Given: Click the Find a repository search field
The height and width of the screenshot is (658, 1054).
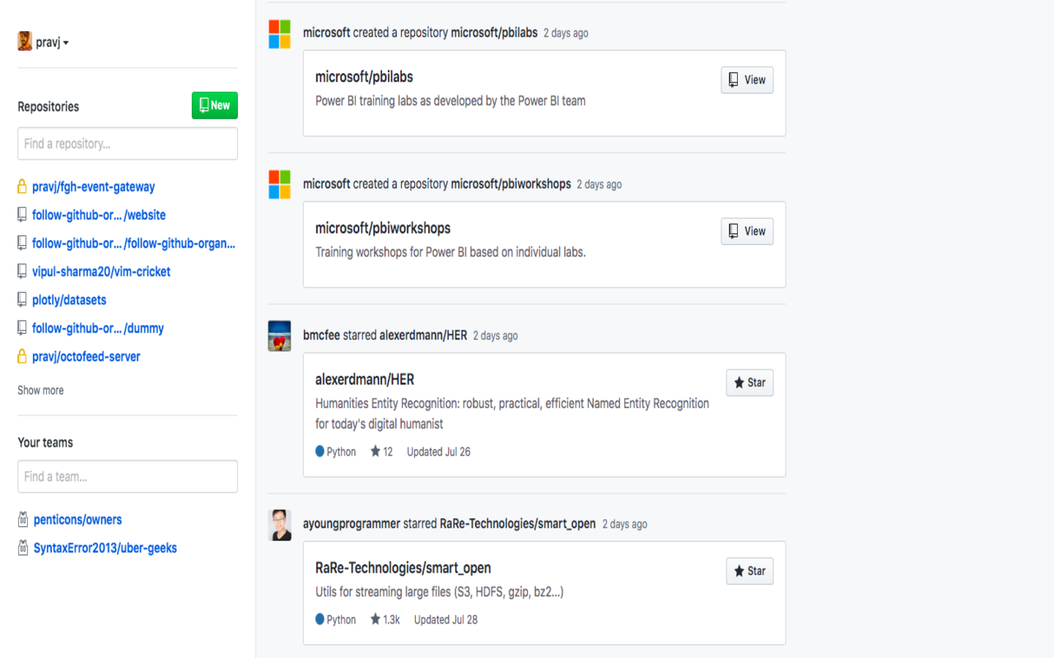Looking at the screenshot, I should (127, 143).
